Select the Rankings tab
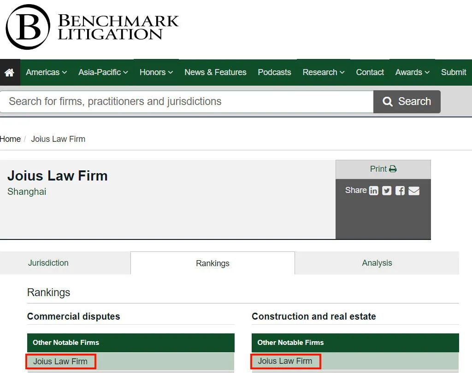 (x=212, y=263)
